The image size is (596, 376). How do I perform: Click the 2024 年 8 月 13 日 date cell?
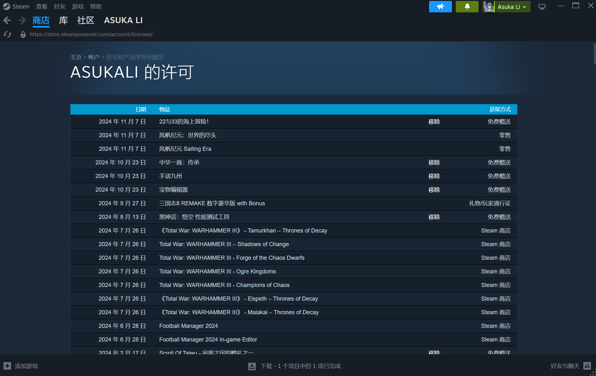122,217
